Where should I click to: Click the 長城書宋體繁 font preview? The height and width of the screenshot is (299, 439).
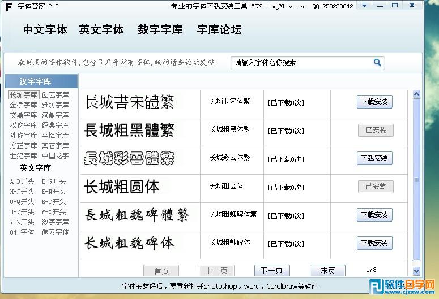click(129, 102)
